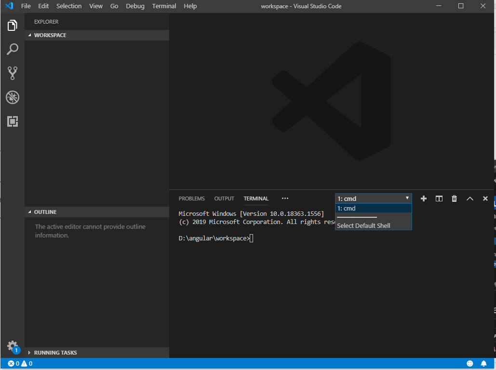Collapse the WORKSPACE explorer section
The height and width of the screenshot is (370, 496).
click(50, 35)
